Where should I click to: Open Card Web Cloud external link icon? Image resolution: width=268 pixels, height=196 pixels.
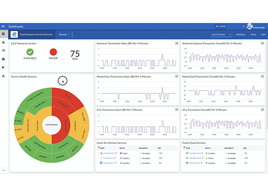click(x=203, y=158)
